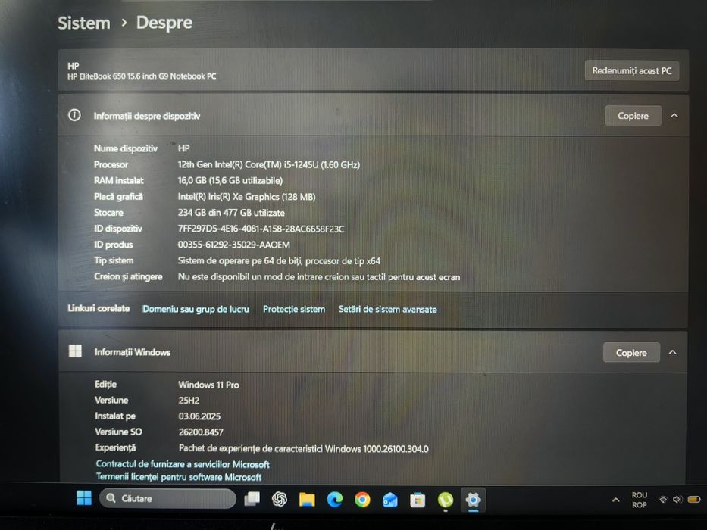The image size is (707, 530).
Task: Open Setări de sistem avansate link
Action: tap(388, 309)
